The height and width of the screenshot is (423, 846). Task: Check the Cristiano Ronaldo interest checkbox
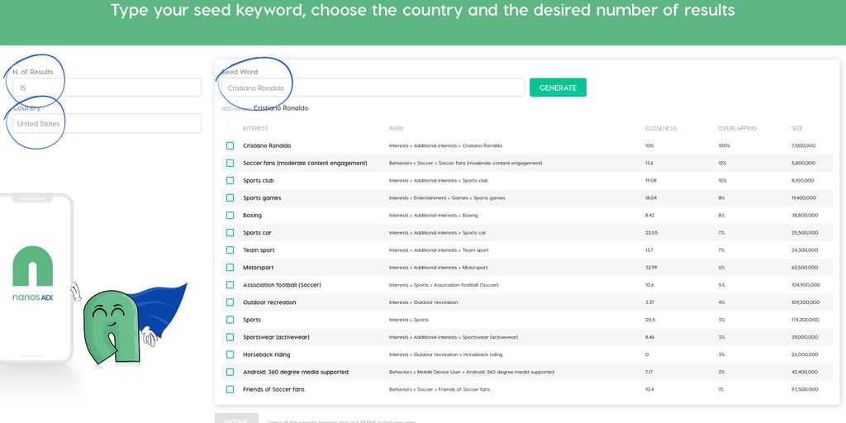230,145
